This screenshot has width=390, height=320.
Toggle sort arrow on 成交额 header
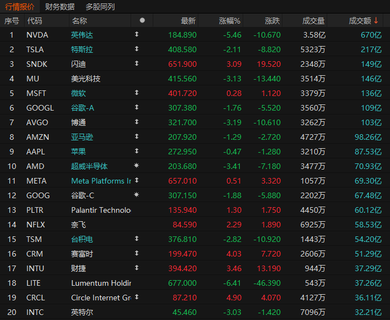click(376, 20)
